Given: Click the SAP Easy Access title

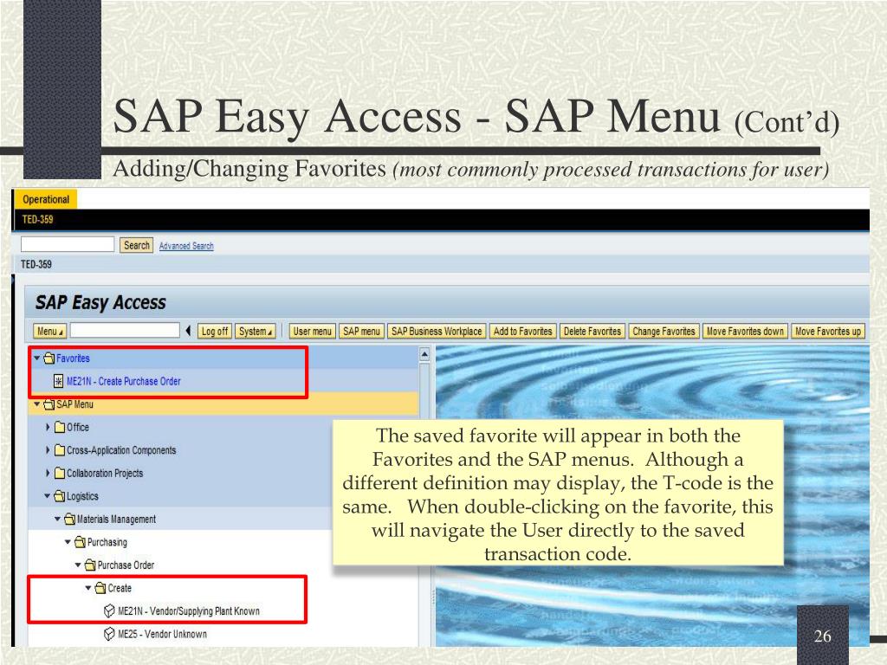Looking at the screenshot, I should tap(100, 302).
